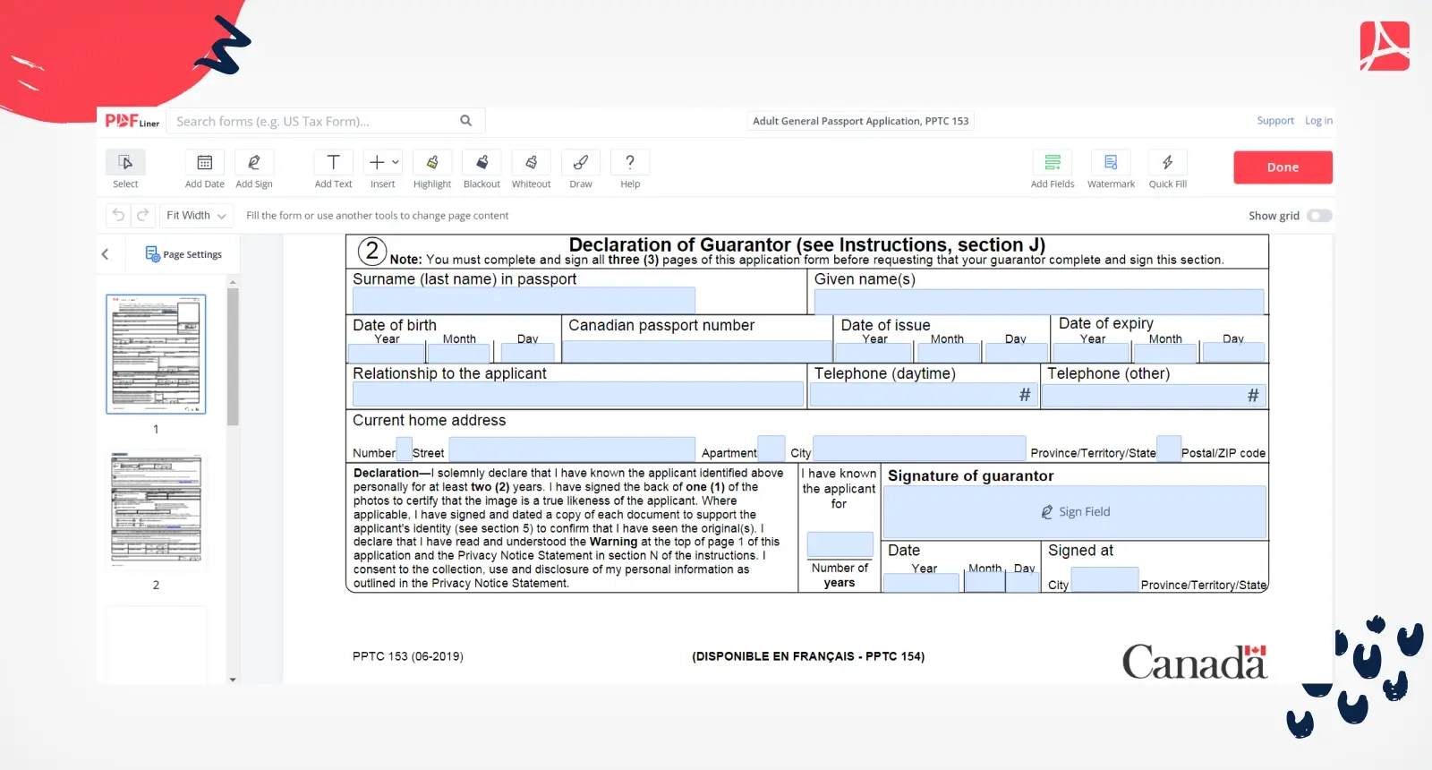Click the Surname in passport field
Screen dimensions: 1432x770
point(524,300)
